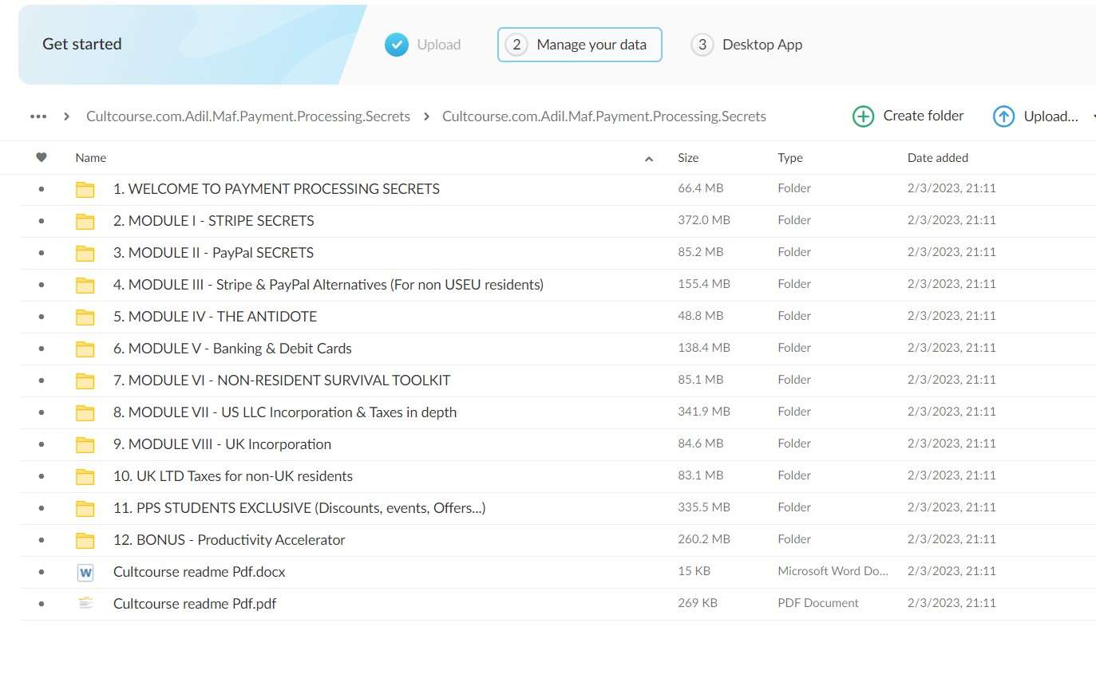Click the green Create folder plus icon
The width and height of the screenshot is (1096, 690).
[x=863, y=116]
